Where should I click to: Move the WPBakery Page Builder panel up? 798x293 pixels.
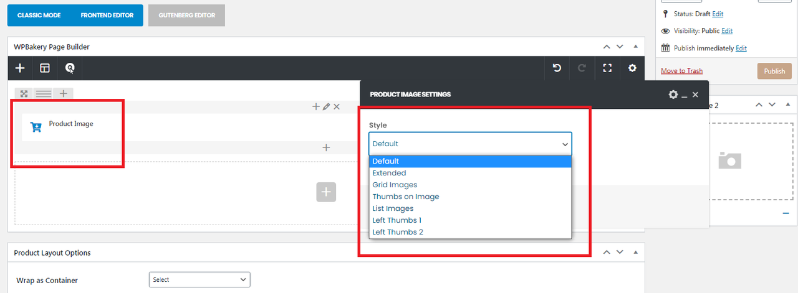point(606,47)
